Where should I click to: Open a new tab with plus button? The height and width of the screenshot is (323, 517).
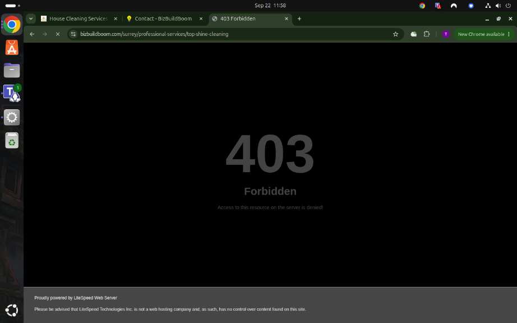pos(299,19)
